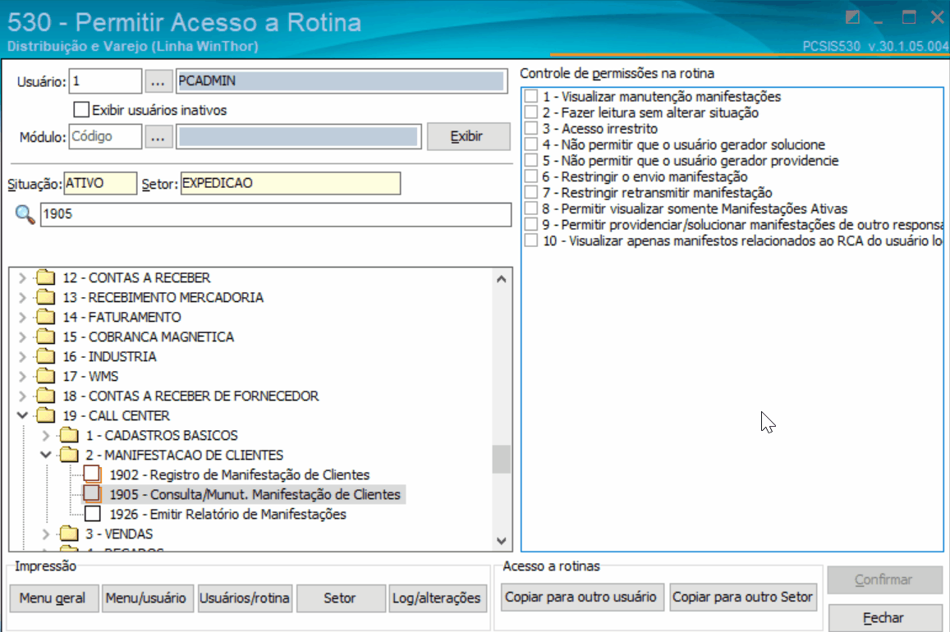The height and width of the screenshot is (632, 950).
Task: Enable permission 5 não permitir gerador providencie
Action: [531, 160]
